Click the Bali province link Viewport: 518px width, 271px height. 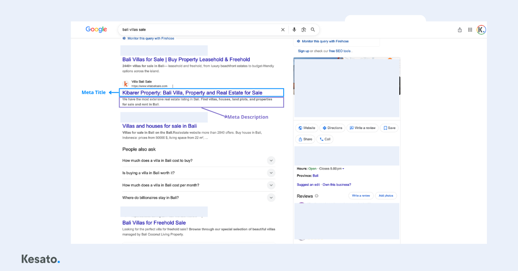point(316,176)
